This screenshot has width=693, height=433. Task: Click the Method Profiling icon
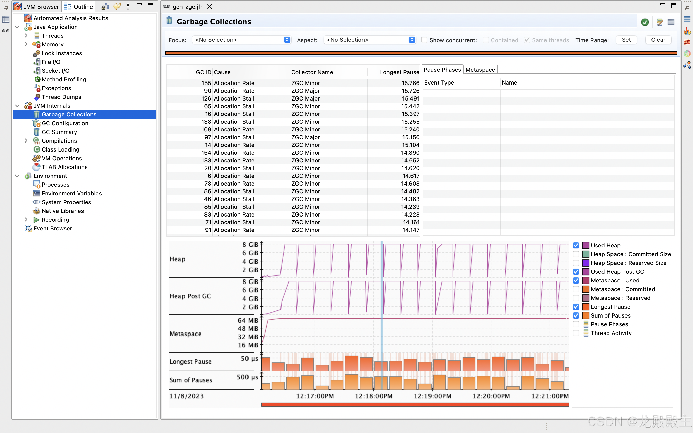(x=37, y=79)
